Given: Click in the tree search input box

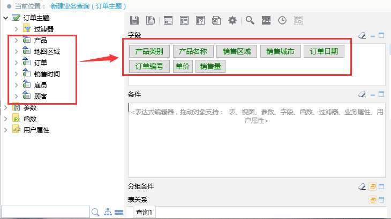Looking at the screenshot, I should (x=46, y=212).
